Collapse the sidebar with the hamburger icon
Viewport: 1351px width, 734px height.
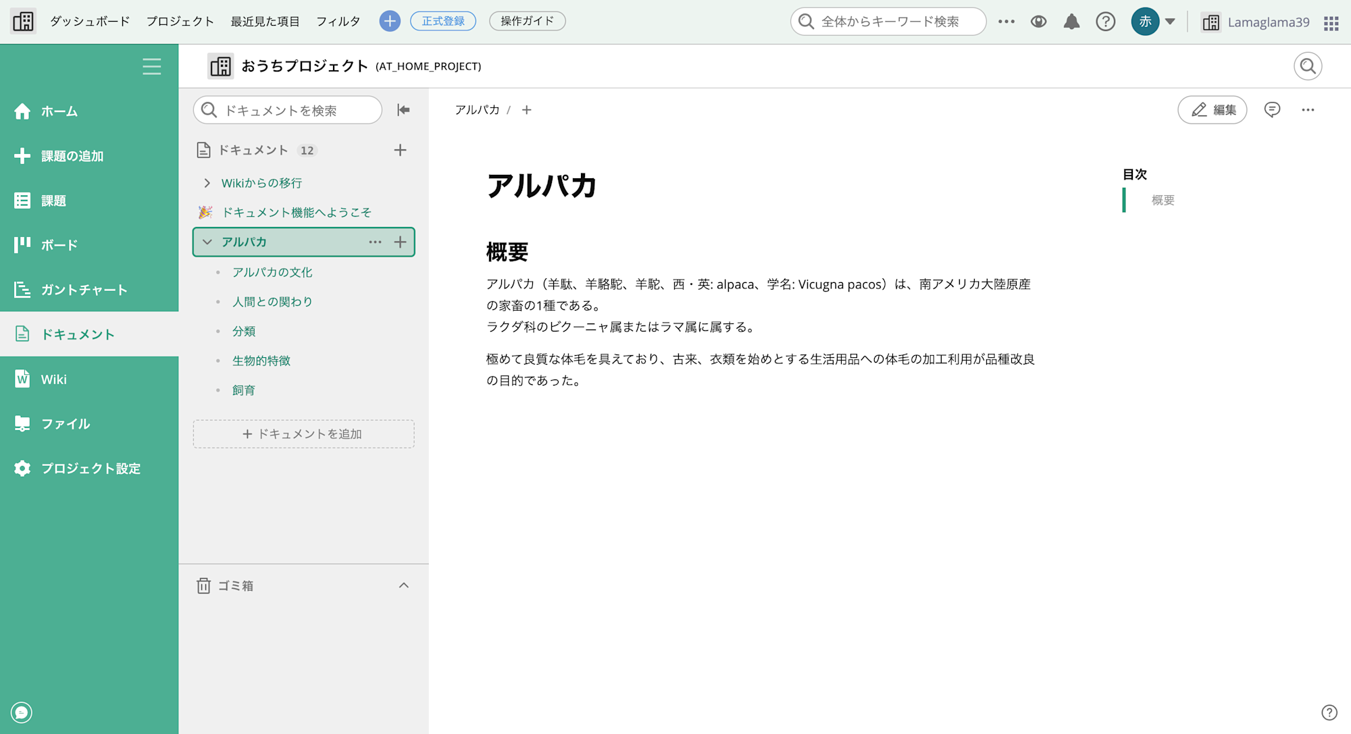pyautogui.click(x=151, y=67)
